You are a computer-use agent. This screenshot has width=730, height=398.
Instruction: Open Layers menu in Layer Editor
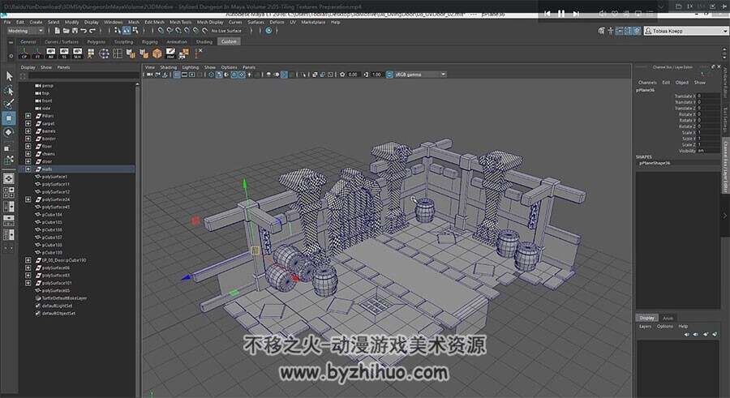click(x=646, y=327)
